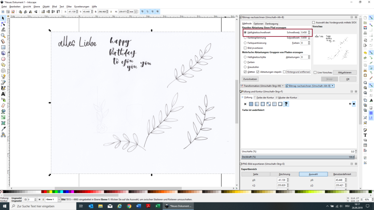This screenshot has height=210, width=374.
Task: Click the Zurücksetzen button
Action: pyautogui.click(x=250, y=79)
